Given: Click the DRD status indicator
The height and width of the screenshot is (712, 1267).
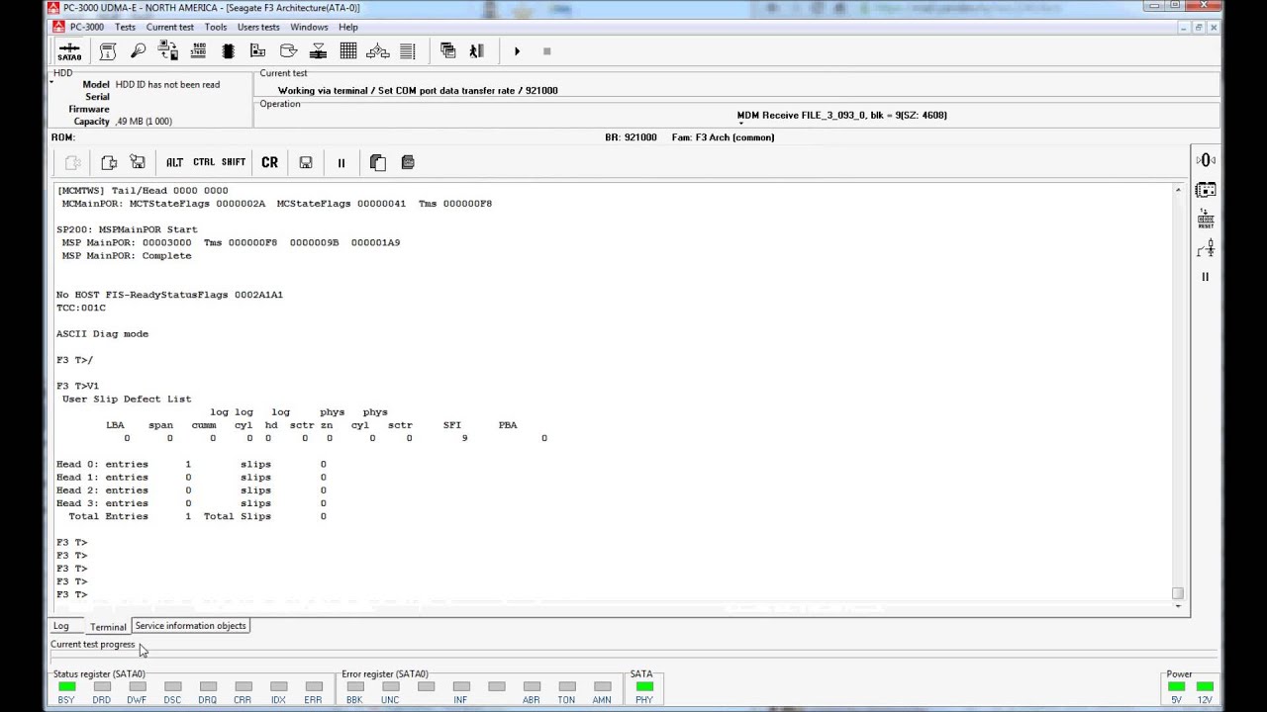Looking at the screenshot, I should click(102, 686).
